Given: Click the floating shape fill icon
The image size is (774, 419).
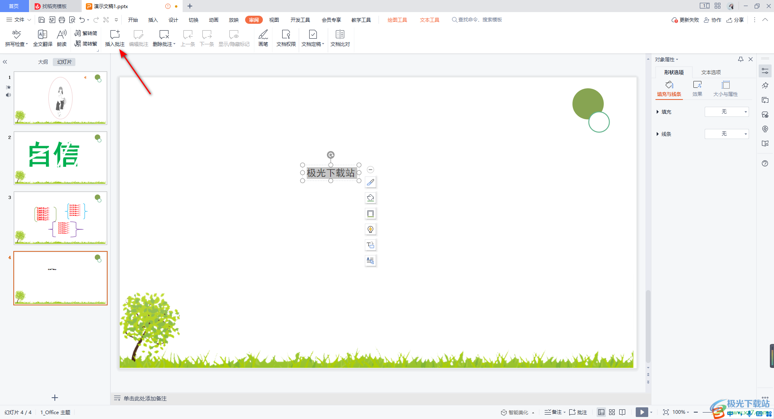Looking at the screenshot, I should coord(370,198).
